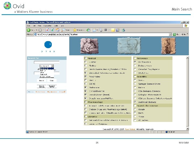194x145 pixels.
Task: Open the File menu
Action: point(29,26)
